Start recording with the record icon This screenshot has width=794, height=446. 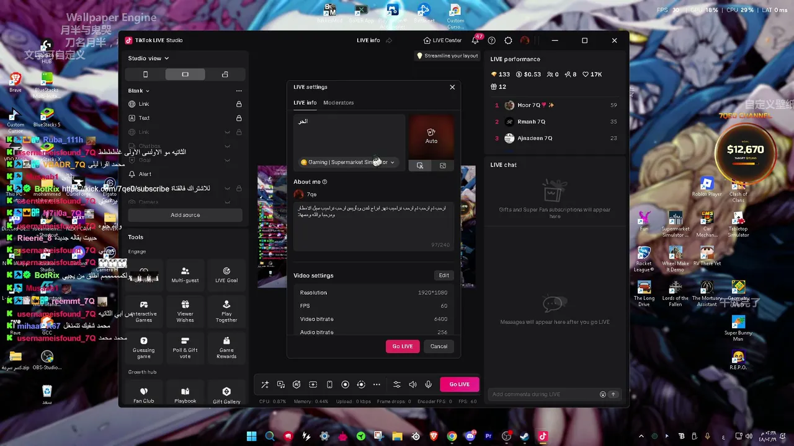point(346,385)
